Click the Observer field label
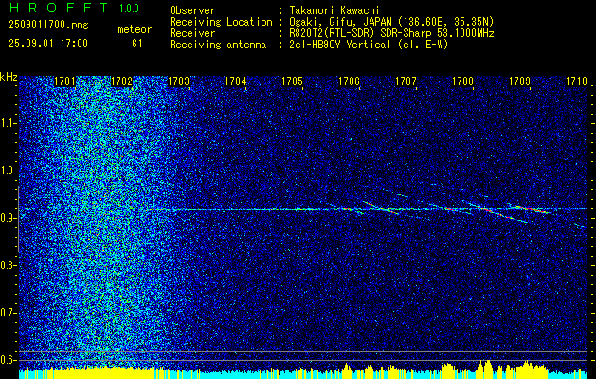596x379 pixels. pyautogui.click(x=192, y=10)
